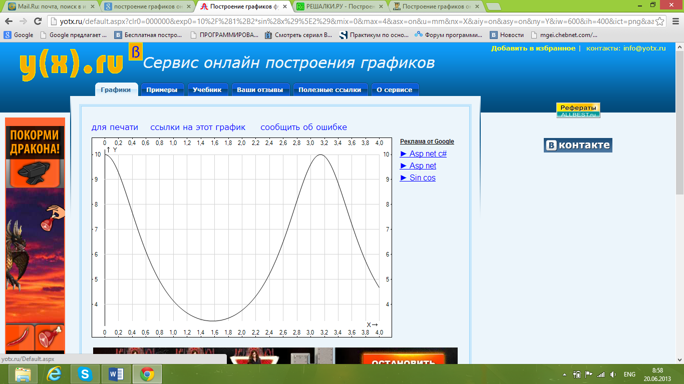
Task: Select the 'Графики' site tab
Action: [x=116, y=89]
